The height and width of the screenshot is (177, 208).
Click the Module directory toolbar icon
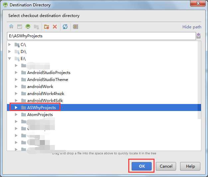36,27
